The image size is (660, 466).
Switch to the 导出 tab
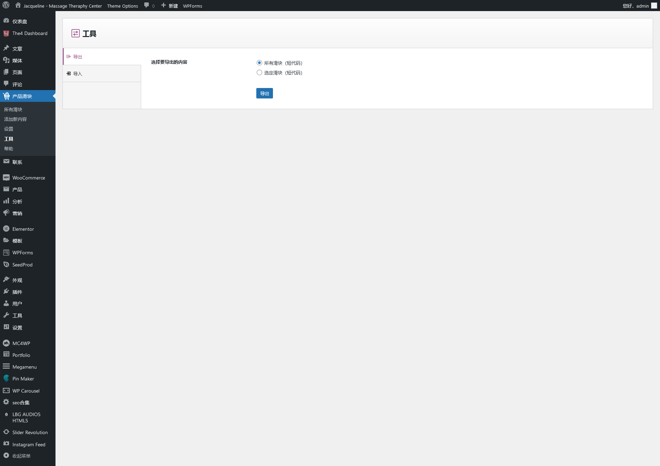pos(102,56)
